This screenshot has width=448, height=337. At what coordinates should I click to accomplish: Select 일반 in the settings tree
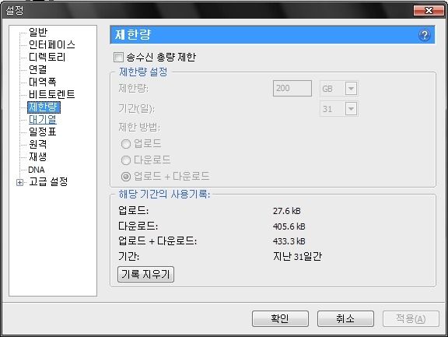click(38, 32)
